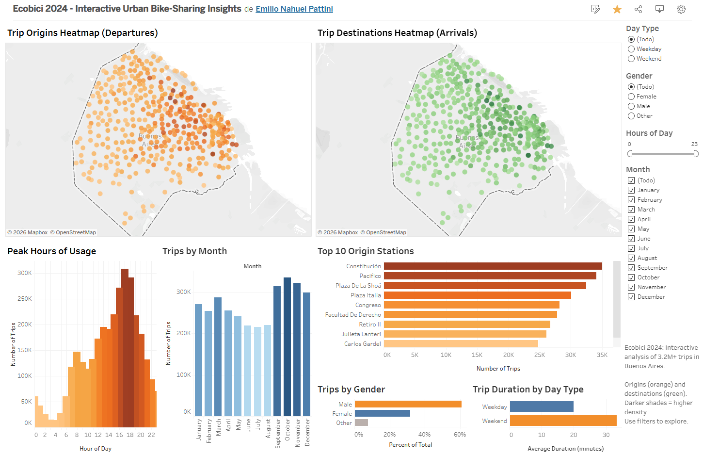Viewport: 703px width, 455px height.
Task: Disable the December month filter
Action: [631, 296]
